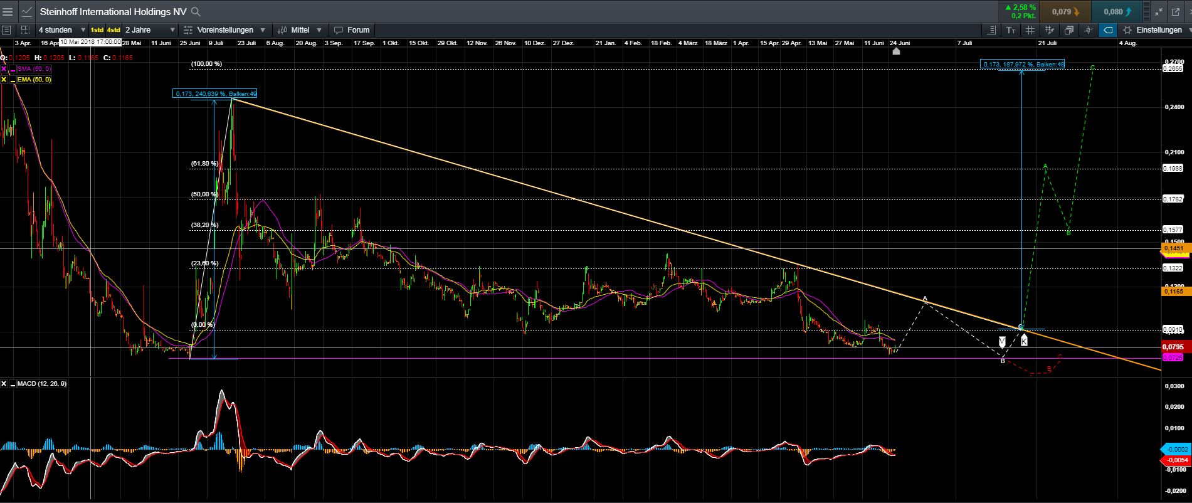Open the grid drawing pencil tool
This screenshot has width=1192, height=503.
(x=1050, y=29)
